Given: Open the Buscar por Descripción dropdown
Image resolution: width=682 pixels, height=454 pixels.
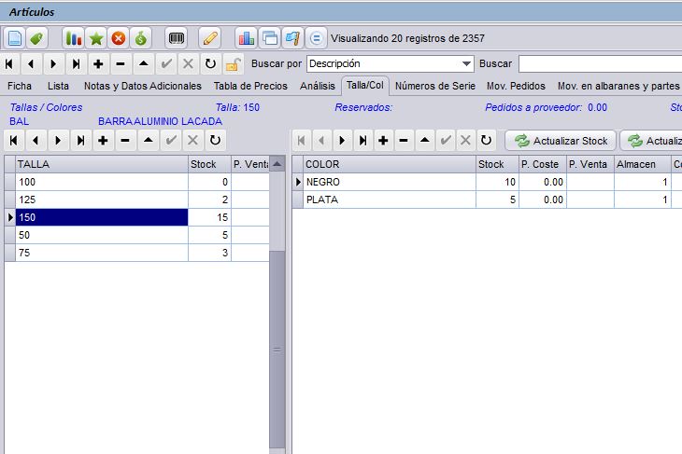Looking at the screenshot, I should 466,63.
